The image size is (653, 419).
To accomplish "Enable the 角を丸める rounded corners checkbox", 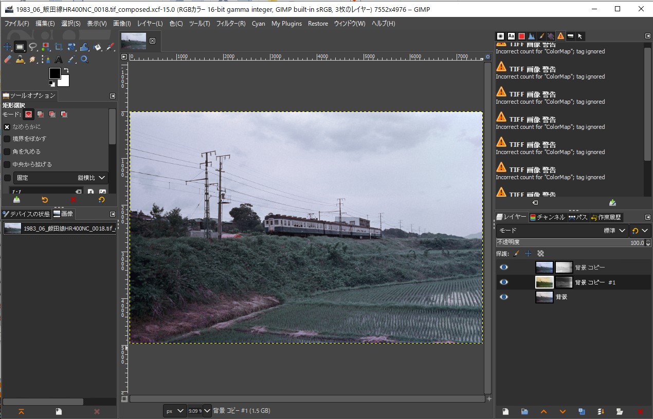I will pos(7,151).
